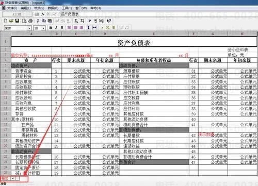Click the 库存商品 cell

(31, 130)
